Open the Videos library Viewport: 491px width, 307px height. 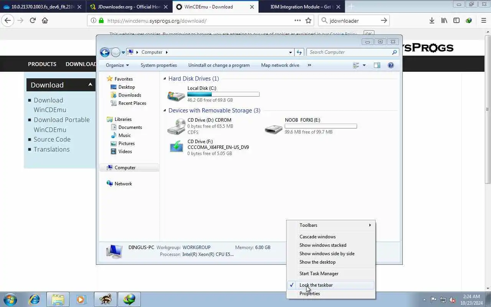pos(125,152)
